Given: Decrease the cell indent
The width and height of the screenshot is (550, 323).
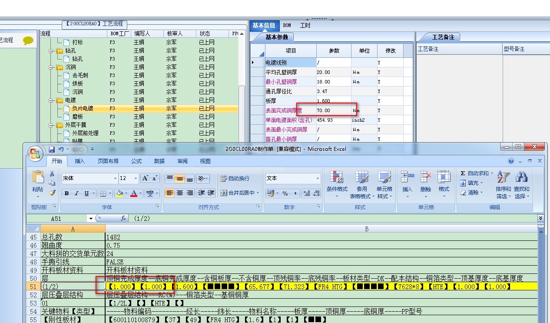Looking at the screenshot, I should coord(201,193).
